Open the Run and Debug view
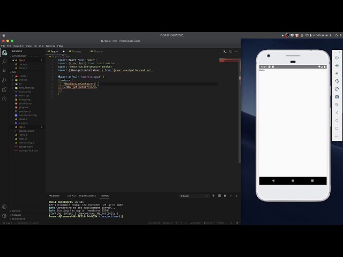This screenshot has width=343, height=257. (4, 80)
